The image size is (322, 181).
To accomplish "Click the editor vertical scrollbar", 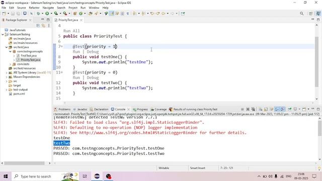I will [316, 61].
